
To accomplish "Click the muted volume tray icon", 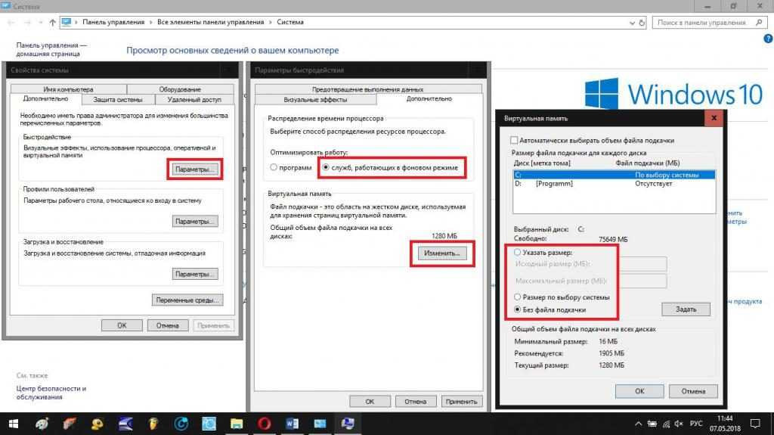I will click(679, 424).
